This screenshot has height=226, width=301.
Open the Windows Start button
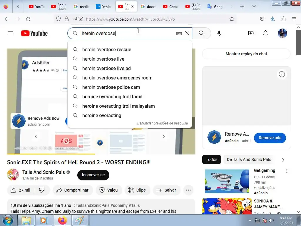pyautogui.click(x=8, y=220)
